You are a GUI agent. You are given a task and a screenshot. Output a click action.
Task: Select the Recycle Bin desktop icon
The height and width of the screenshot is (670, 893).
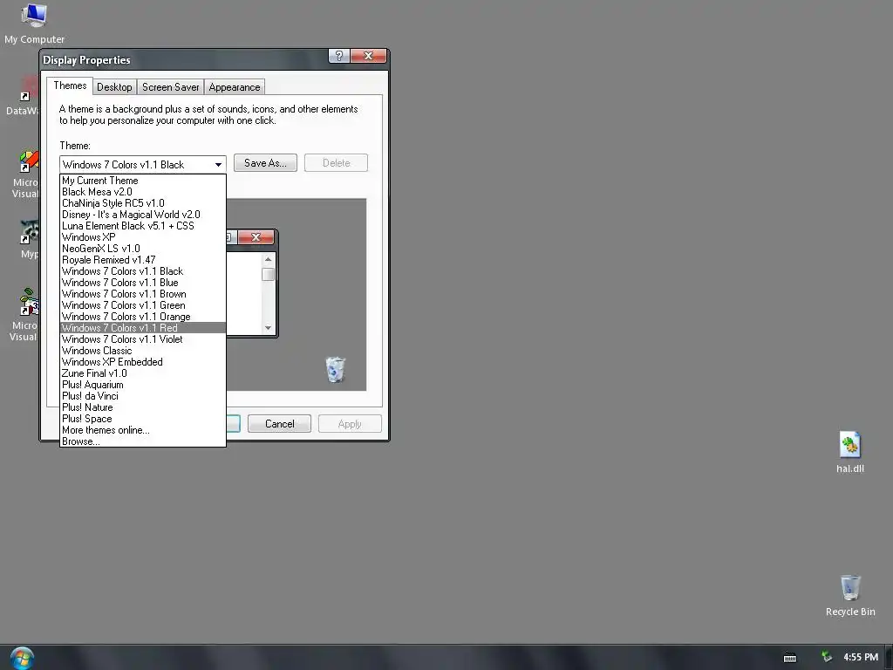coord(850,595)
